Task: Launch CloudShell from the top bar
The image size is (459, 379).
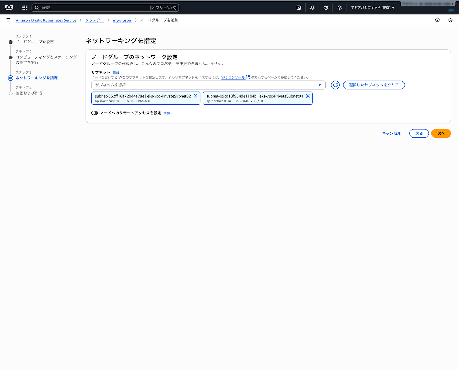Action: (x=299, y=8)
